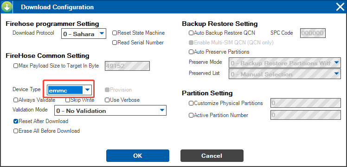The width and height of the screenshot is (347, 167).
Task: Open the Preserved List dropdown
Action: click(284, 74)
